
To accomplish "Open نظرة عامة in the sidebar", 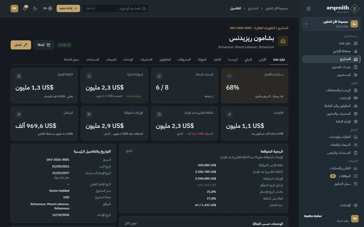I will 331,43.
